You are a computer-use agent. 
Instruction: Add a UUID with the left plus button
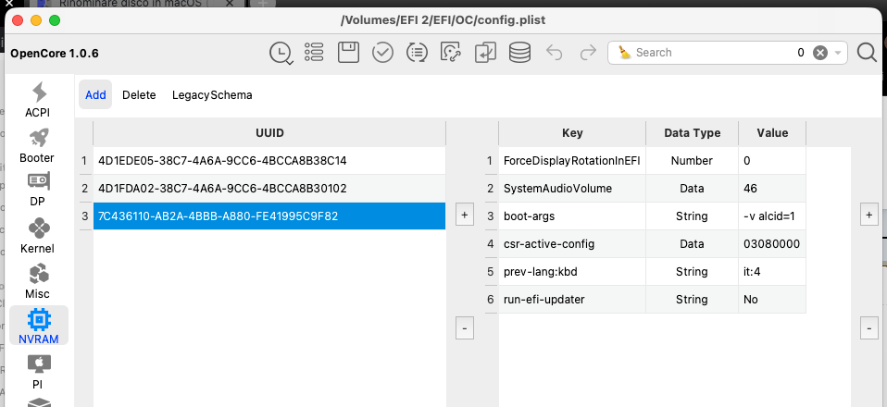point(466,216)
